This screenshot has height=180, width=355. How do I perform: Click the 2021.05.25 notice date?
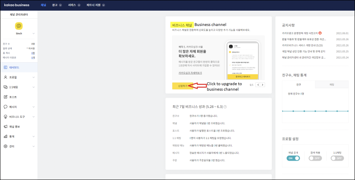(x=342, y=51)
